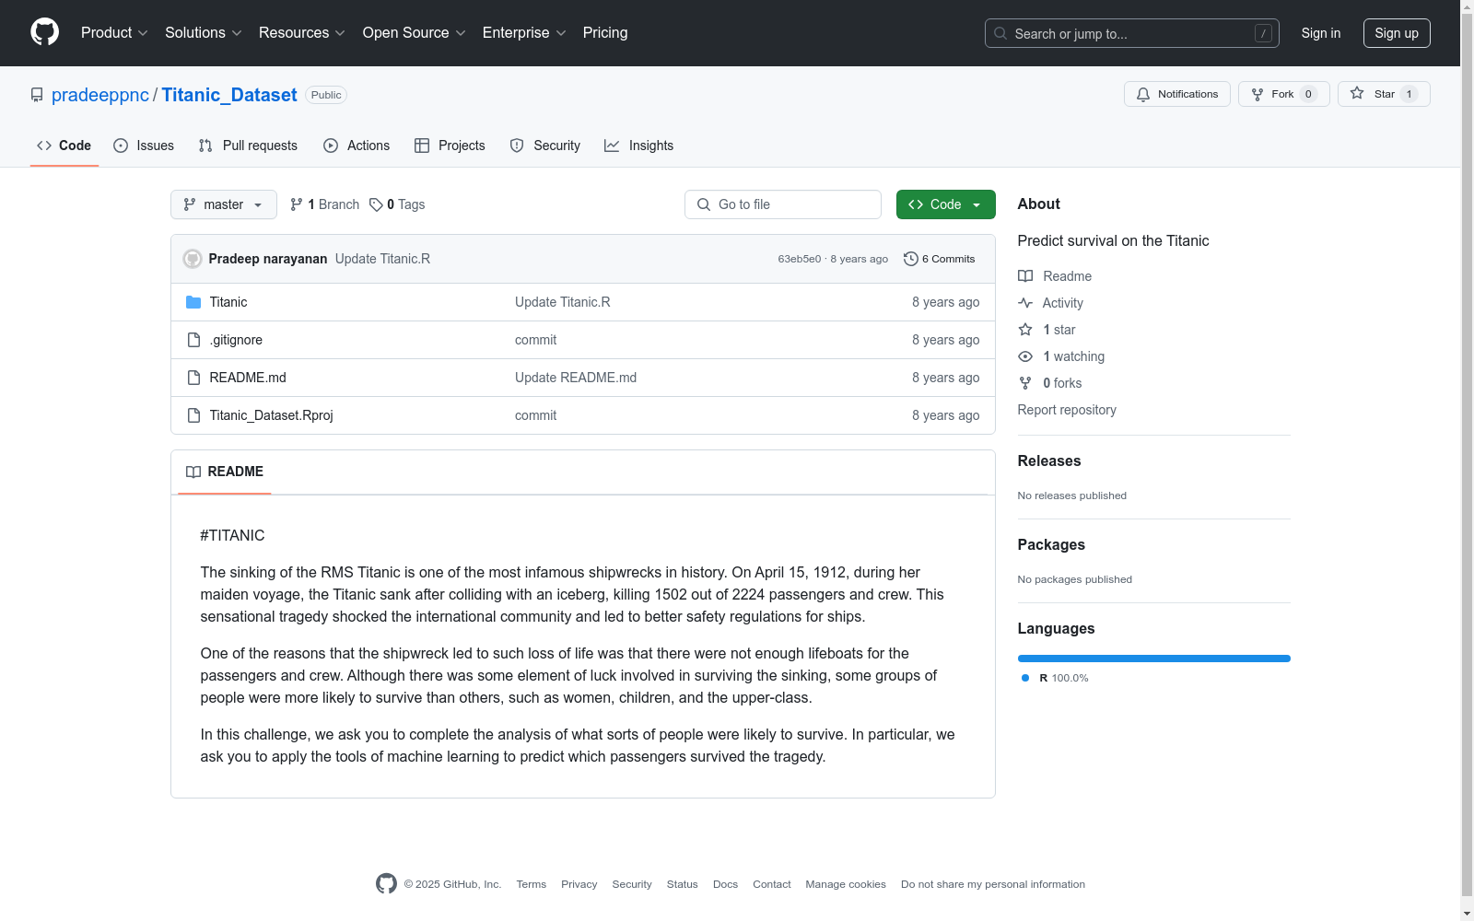1474x921 pixels.
Task: Open the 'Update README.md' commit message
Action: [x=576, y=378]
